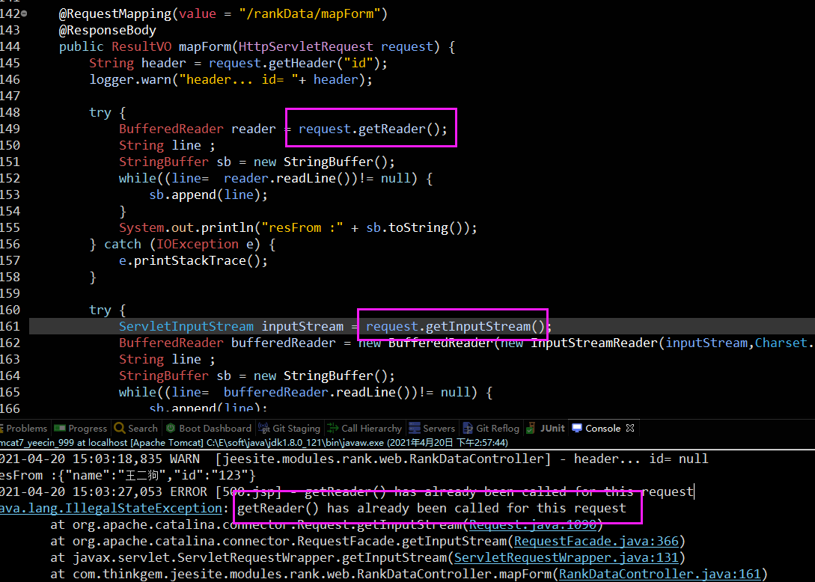Viewport: 815px width, 582px height.
Task: Click IOException in the catch clause
Action: click(x=198, y=244)
